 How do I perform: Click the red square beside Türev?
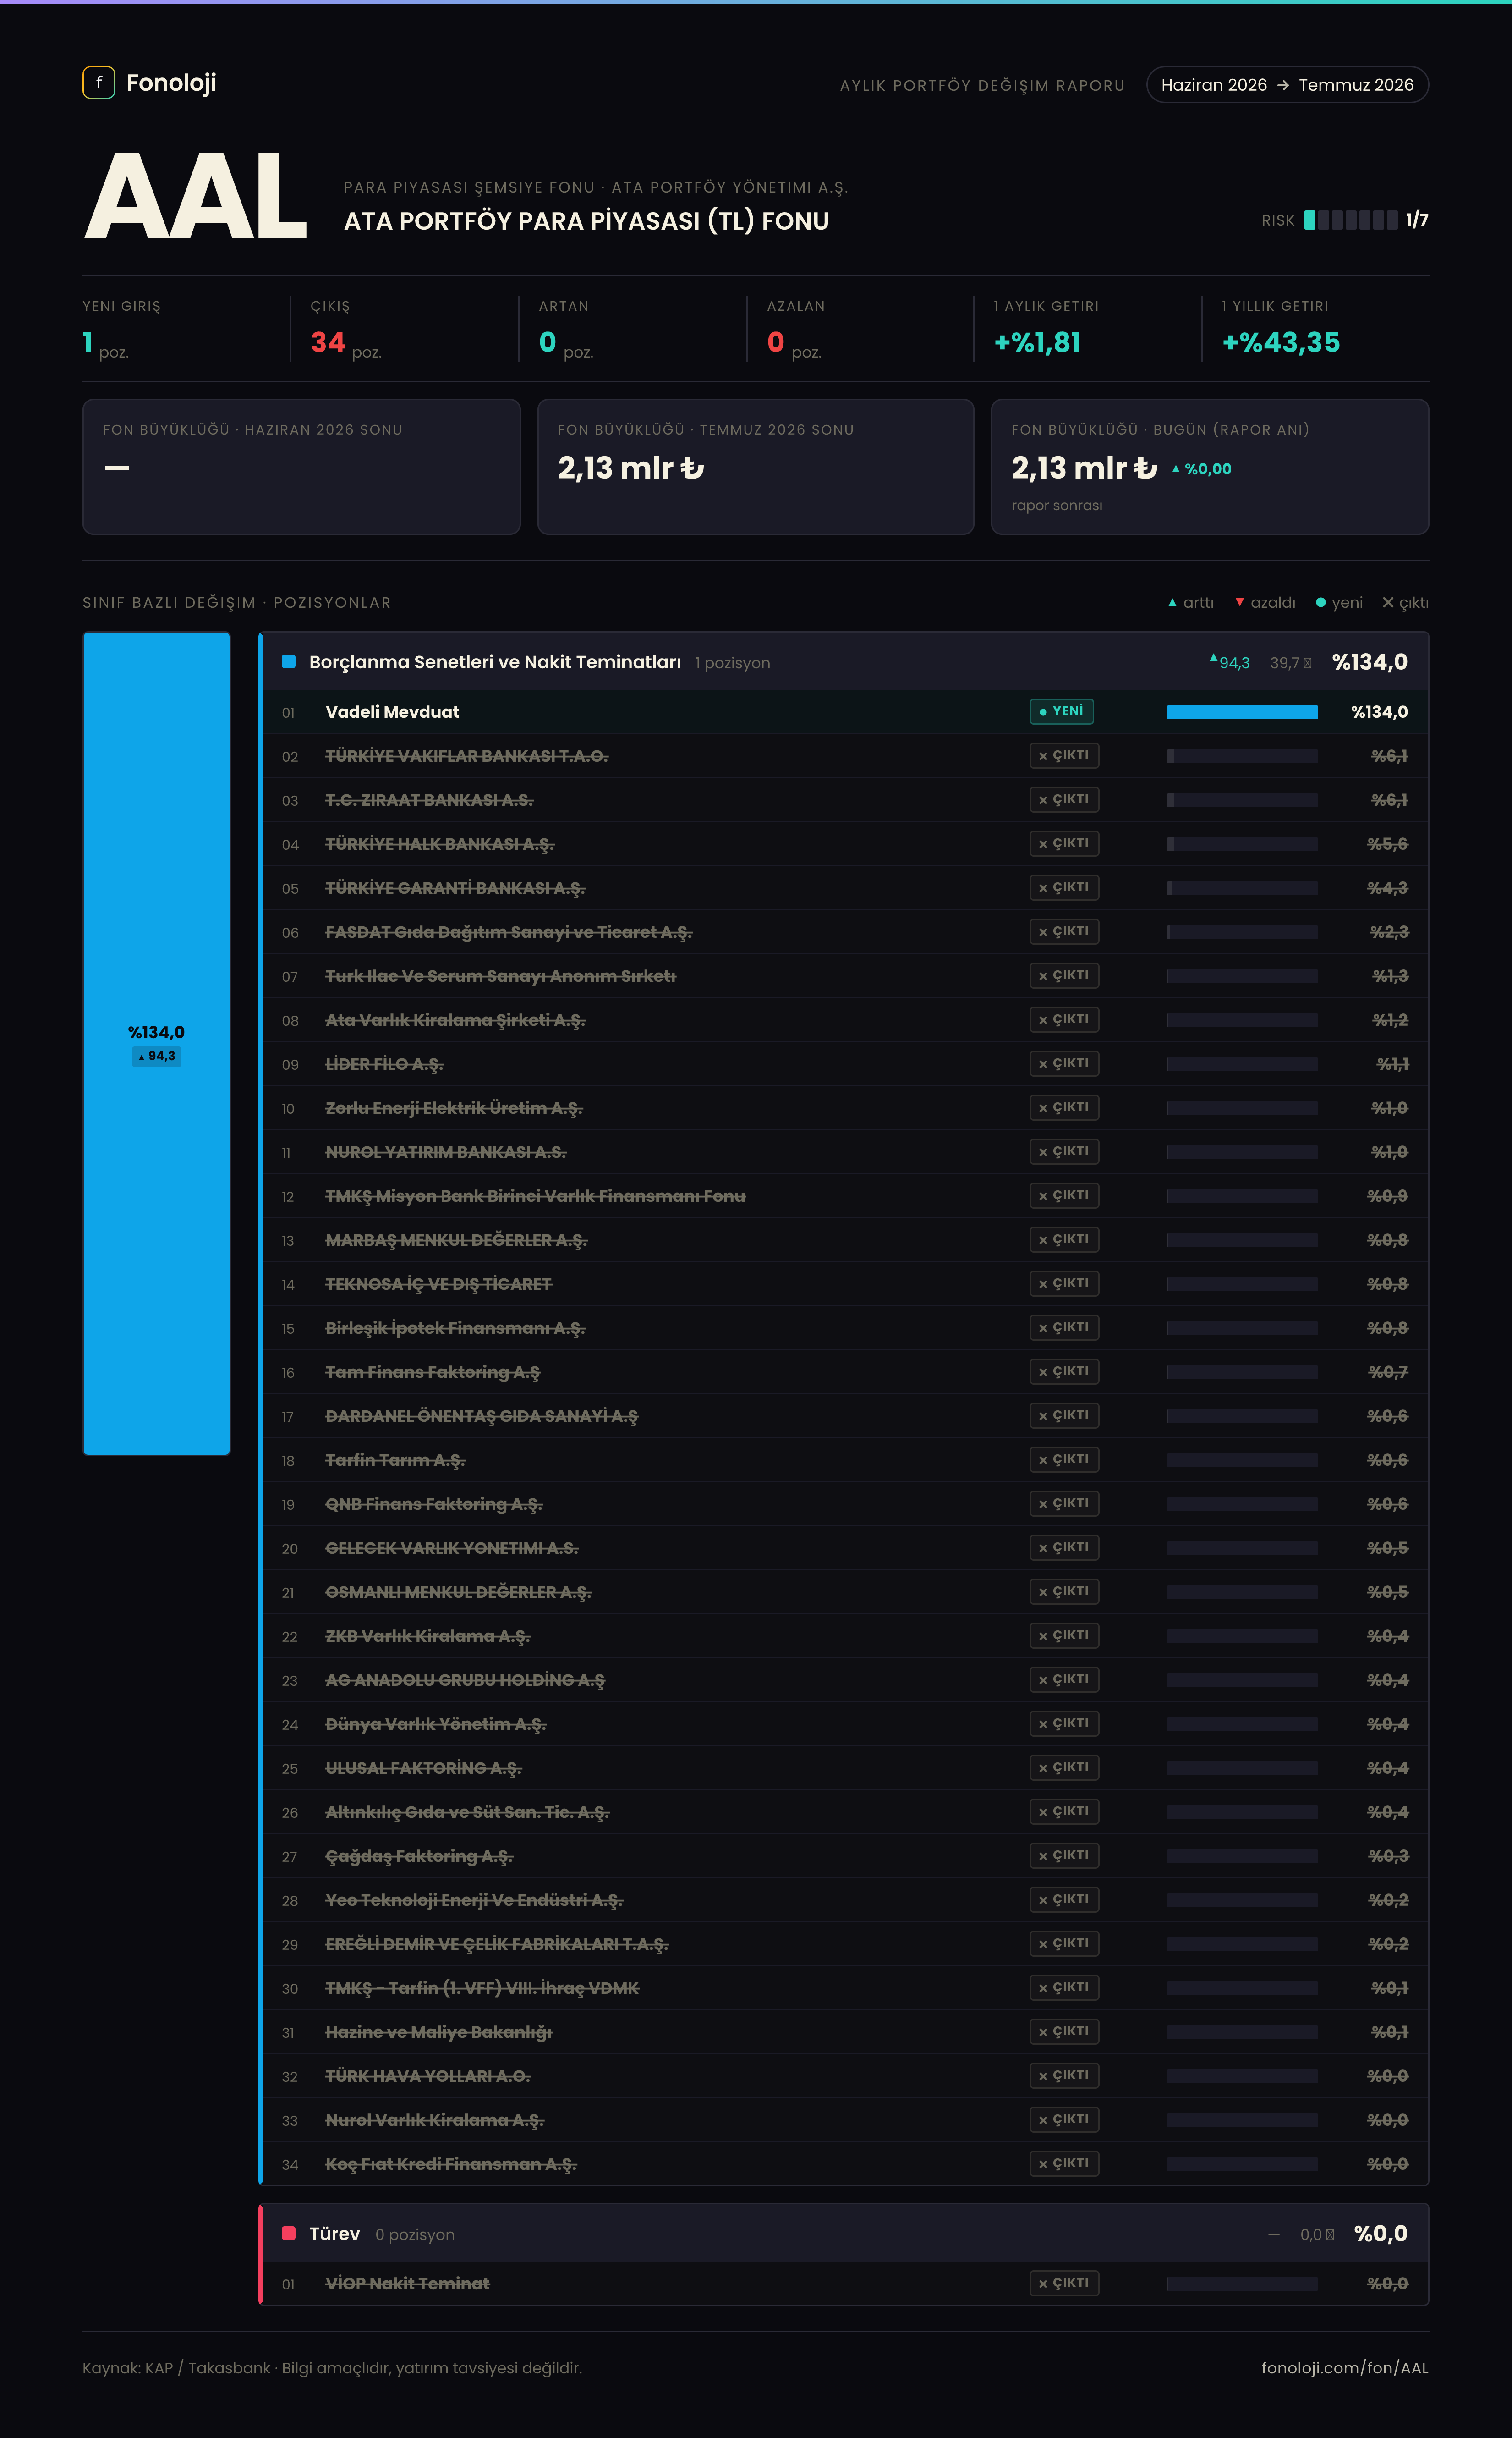(289, 2233)
